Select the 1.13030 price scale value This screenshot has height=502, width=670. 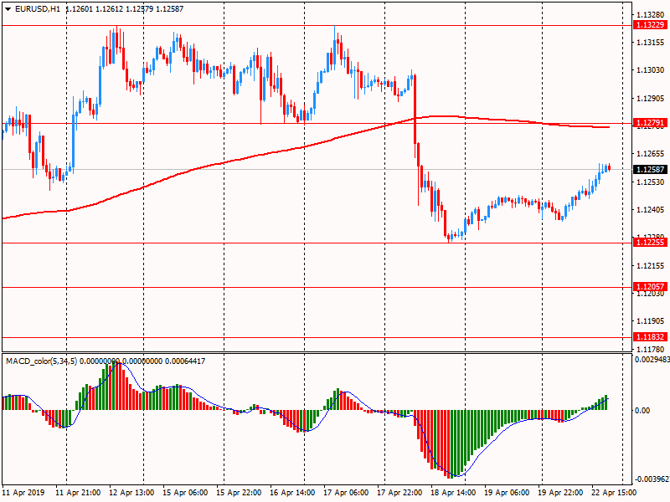point(651,70)
